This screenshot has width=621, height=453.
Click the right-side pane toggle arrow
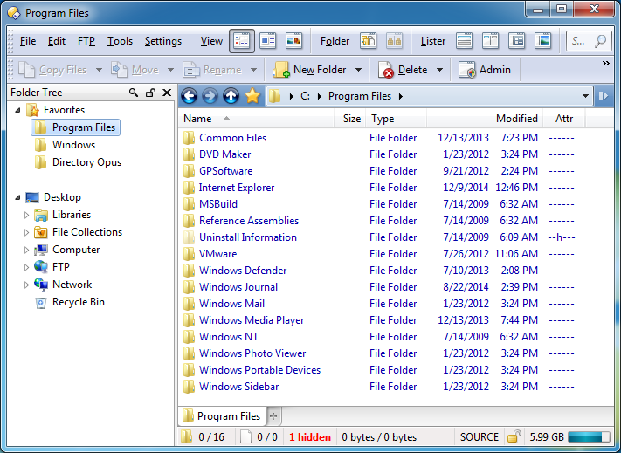[604, 96]
